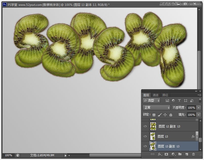Click the status bar arrow near document info

[65, 155]
